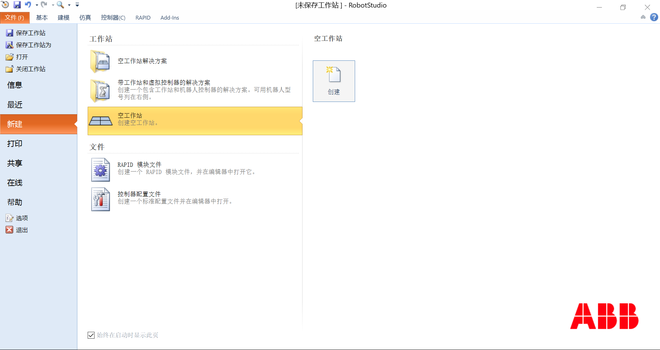Click the 选项 options icon
This screenshot has width=660, height=350.
click(10, 218)
